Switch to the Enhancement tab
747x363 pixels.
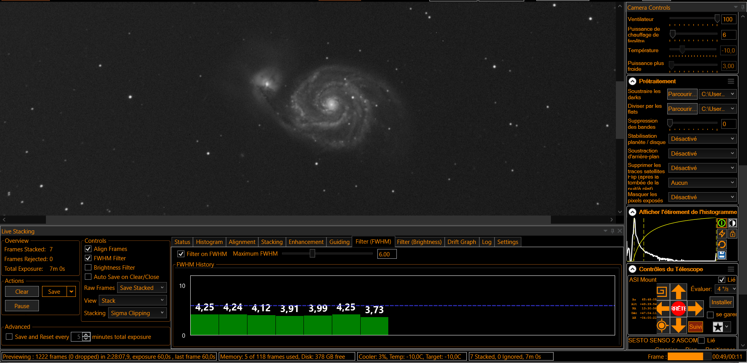point(306,242)
